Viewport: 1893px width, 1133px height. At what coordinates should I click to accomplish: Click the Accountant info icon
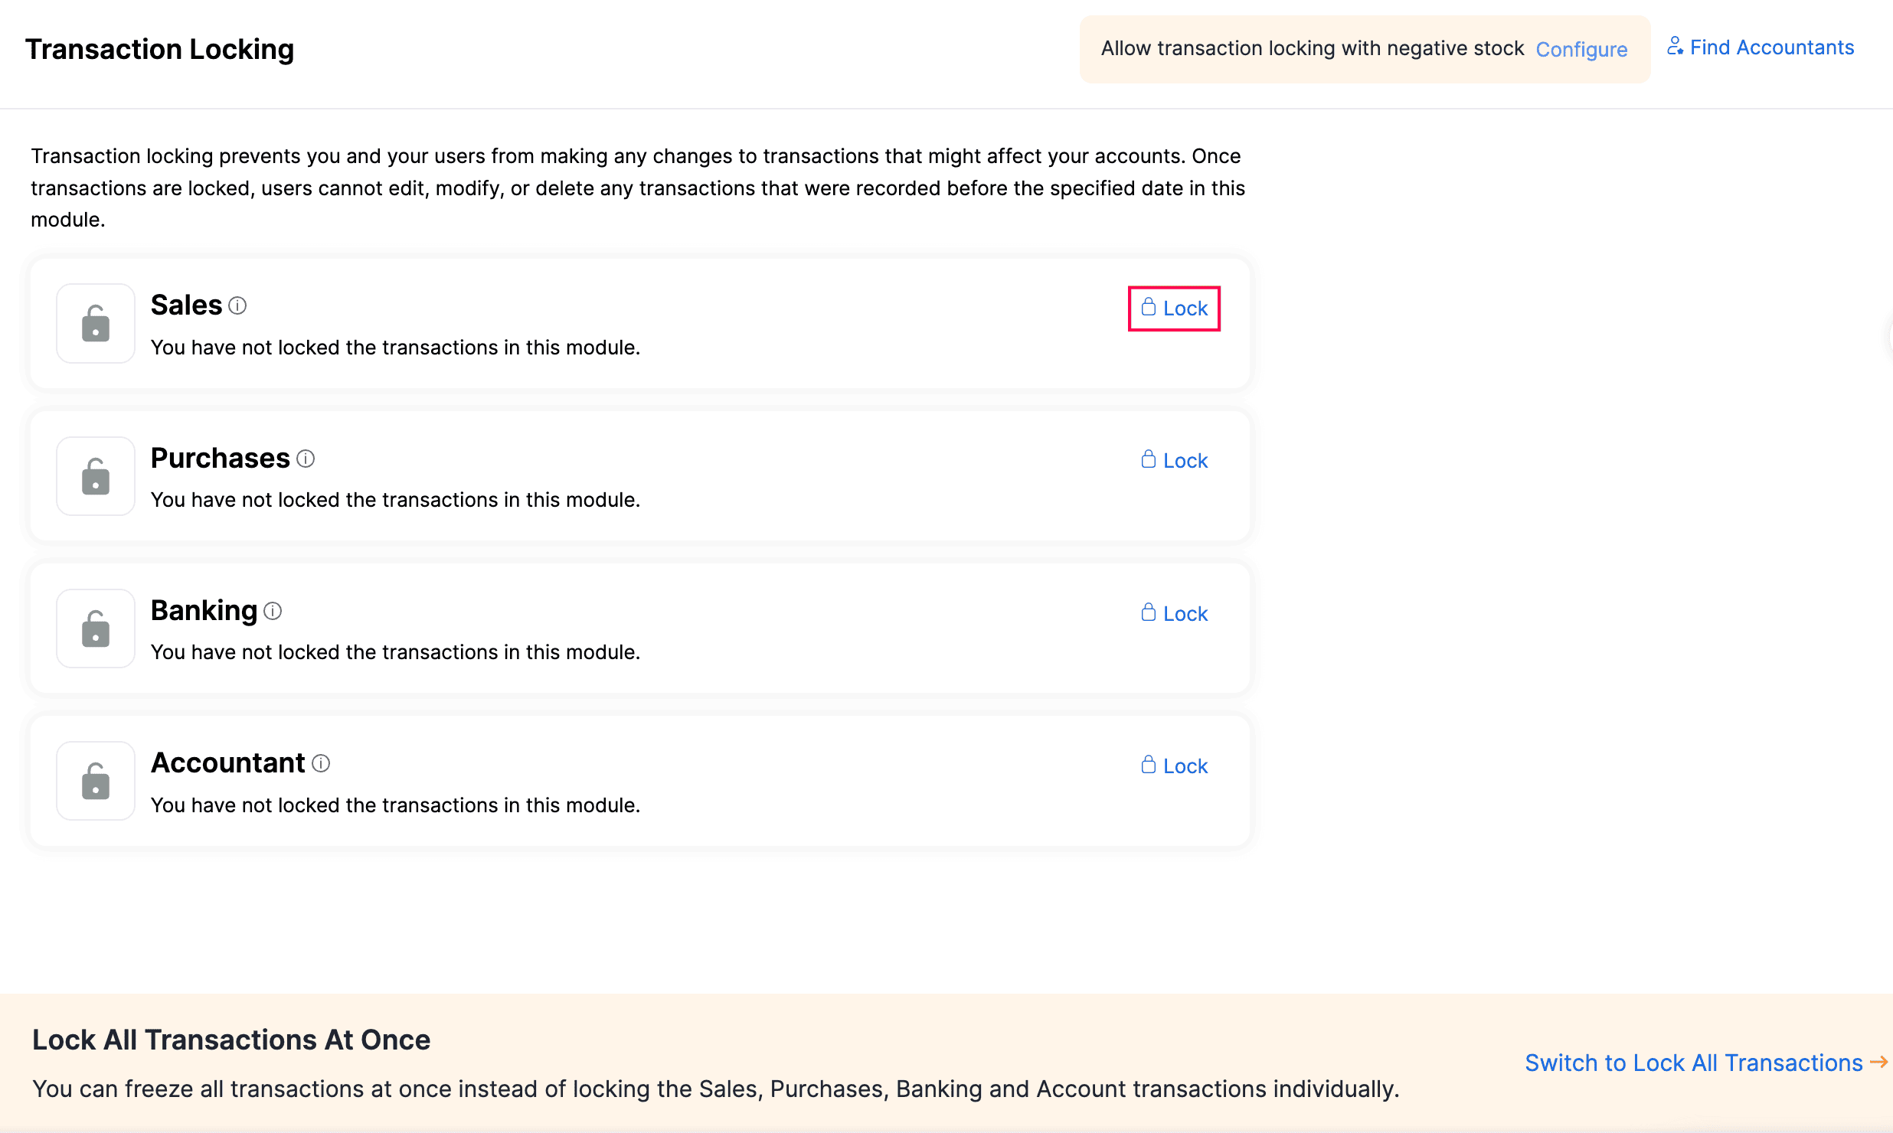point(321,763)
